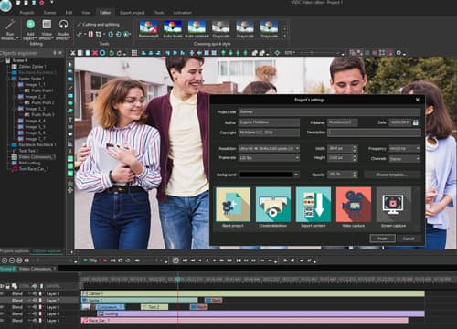The width and height of the screenshot is (457, 329).
Task: Toggle audio for Layer 6
Action: [35, 307]
